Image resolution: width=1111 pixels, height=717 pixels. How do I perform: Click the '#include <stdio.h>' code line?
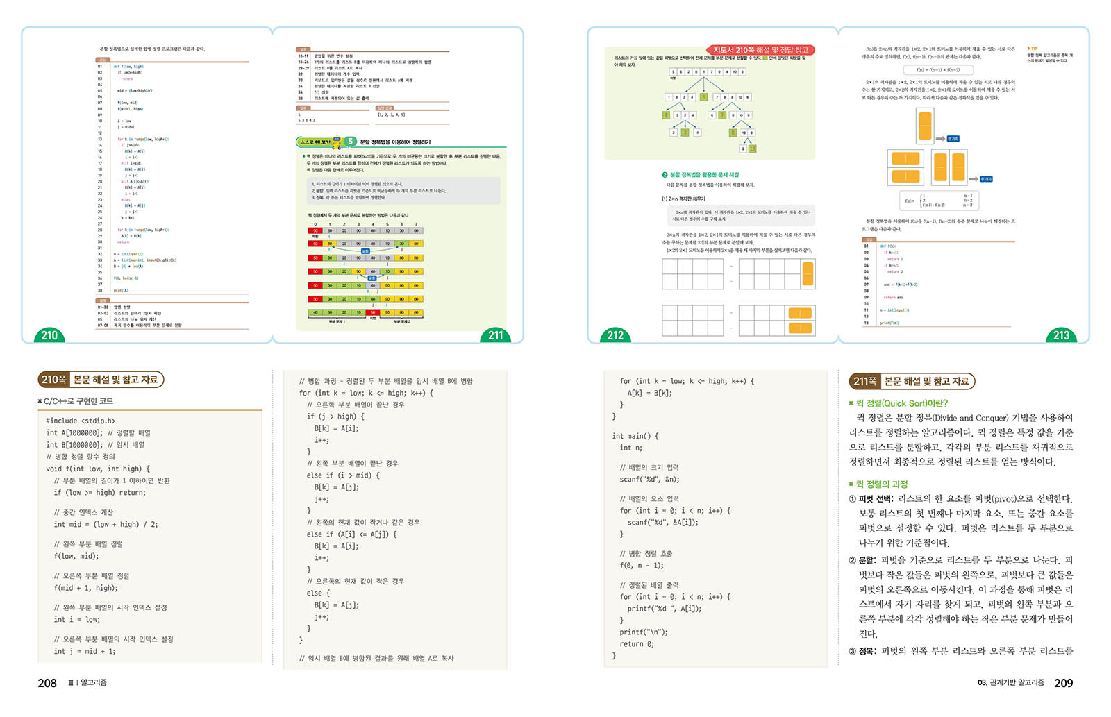[x=81, y=421]
